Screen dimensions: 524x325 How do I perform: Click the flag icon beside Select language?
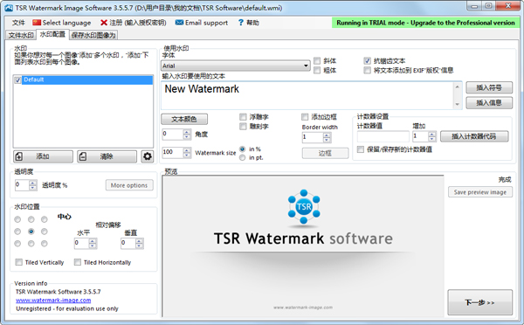(x=37, y=23)
